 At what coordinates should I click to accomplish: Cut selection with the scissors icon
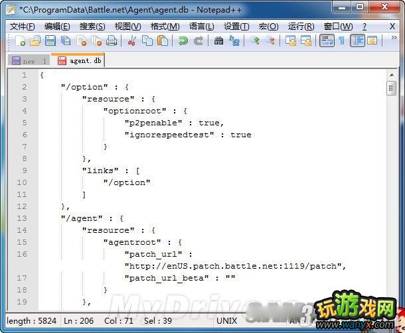click(131, 40)
